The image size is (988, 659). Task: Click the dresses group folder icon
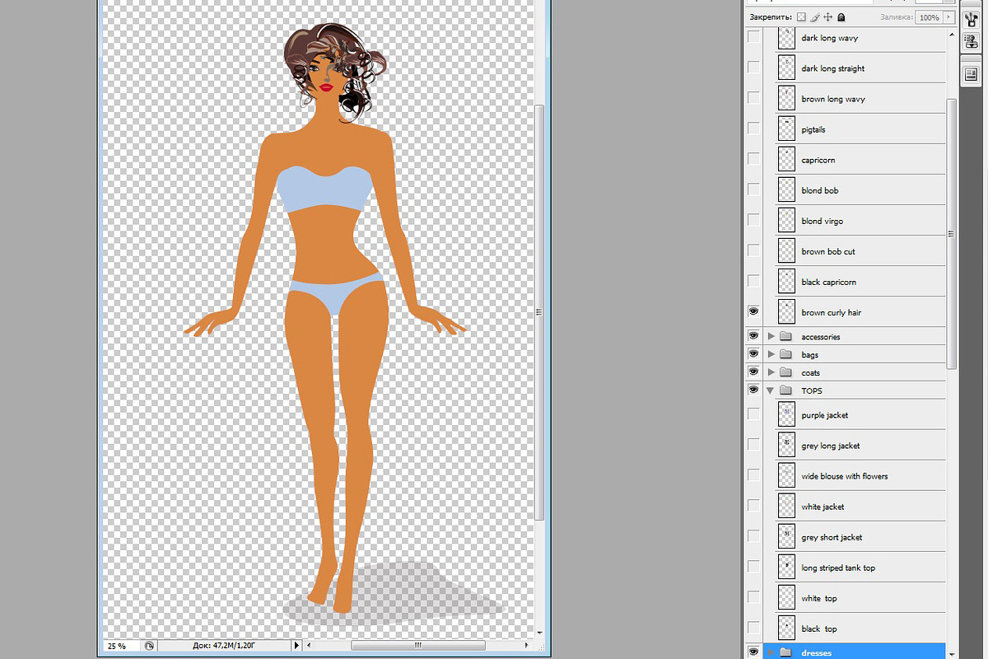click(x=785, y=652)
